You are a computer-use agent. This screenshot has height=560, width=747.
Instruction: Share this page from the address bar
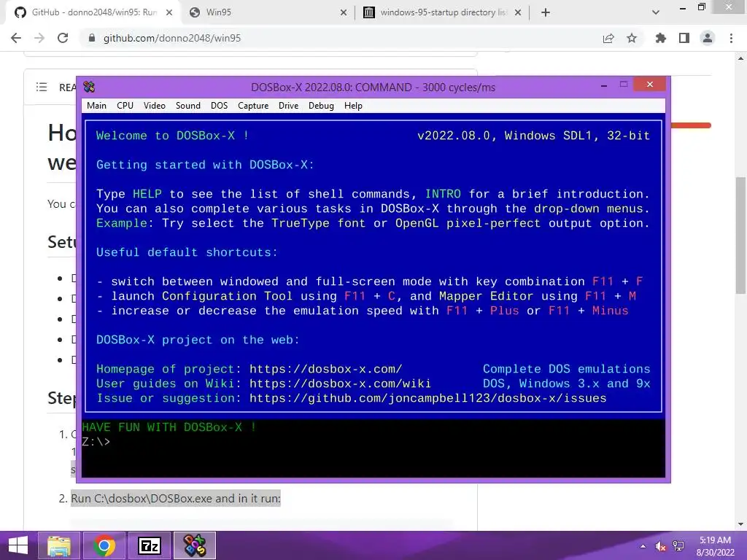click(608, 38)
